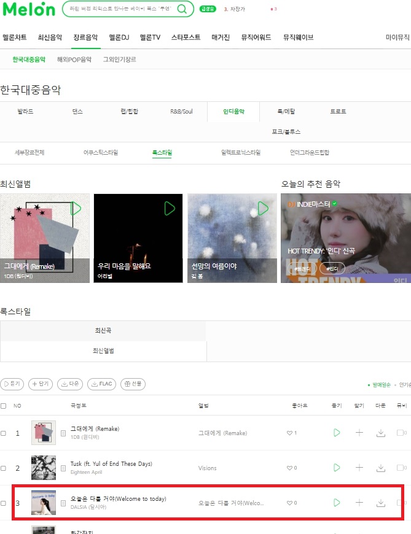
Task: Select the 록/메탈 genre tab
Action: pos(286,111)
